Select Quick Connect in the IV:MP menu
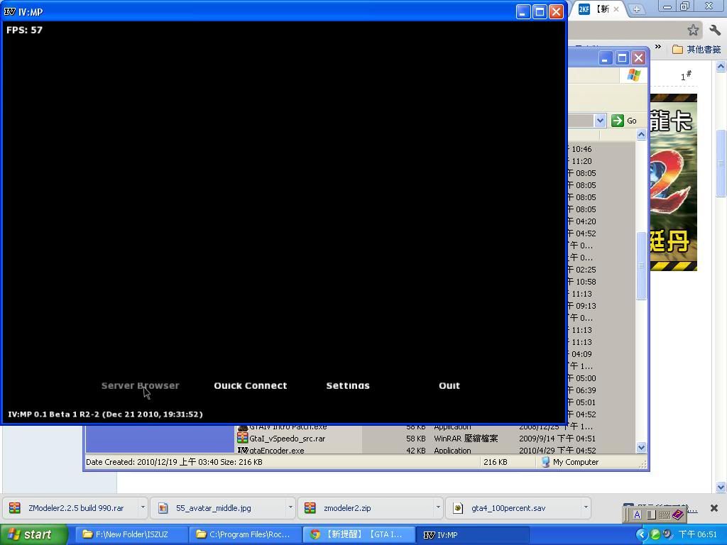This screenshot has height=545, width=727. (250, 385)
